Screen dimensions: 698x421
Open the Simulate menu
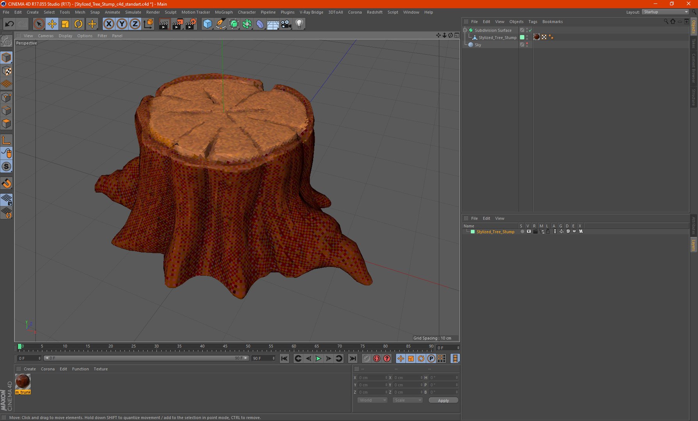point(133,12)
